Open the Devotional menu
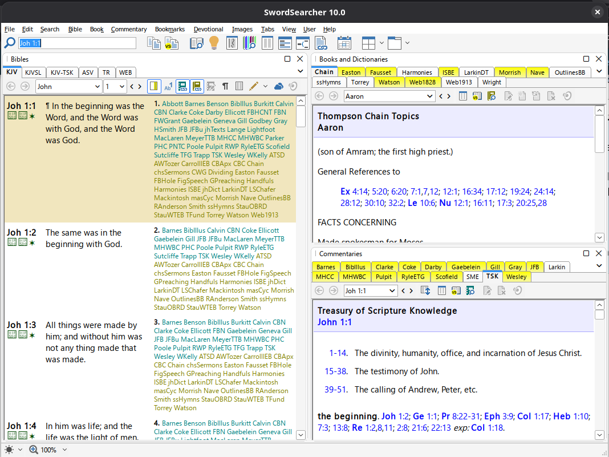The height and width of the screenshot is (457, 609). tap(209, 29)
